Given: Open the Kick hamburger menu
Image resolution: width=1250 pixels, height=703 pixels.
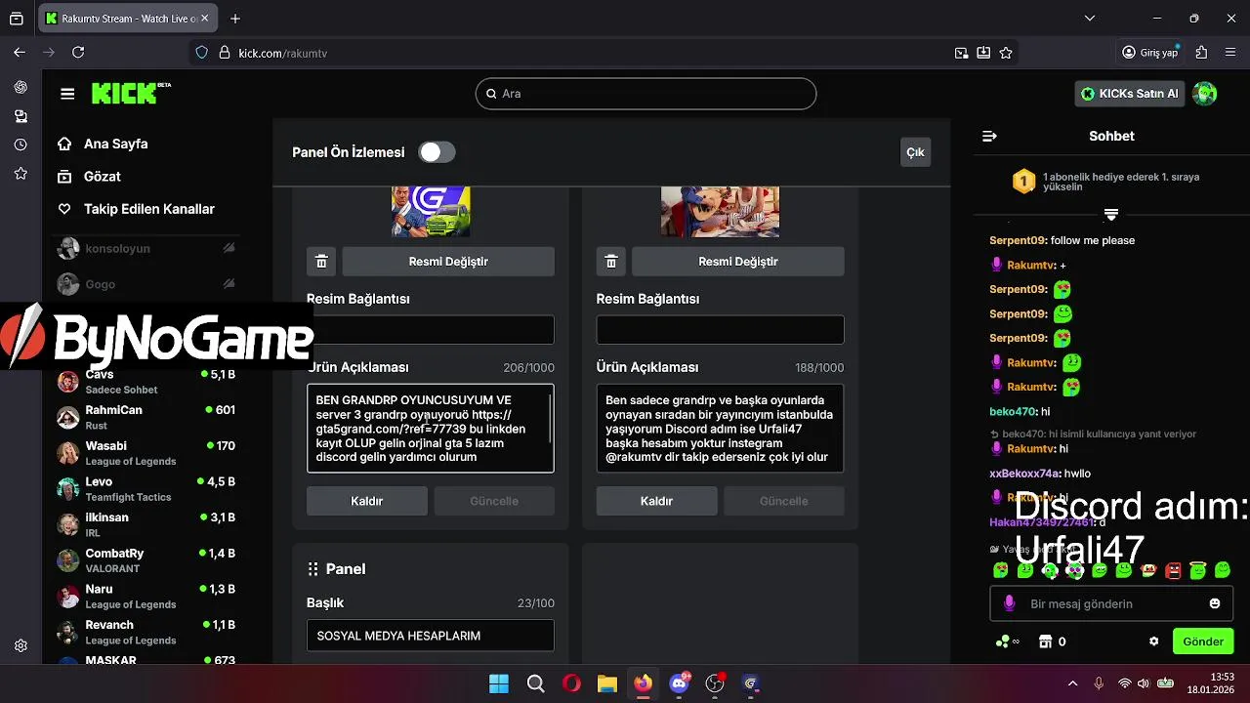Looking at the screenshot, I should pos(67,94).
